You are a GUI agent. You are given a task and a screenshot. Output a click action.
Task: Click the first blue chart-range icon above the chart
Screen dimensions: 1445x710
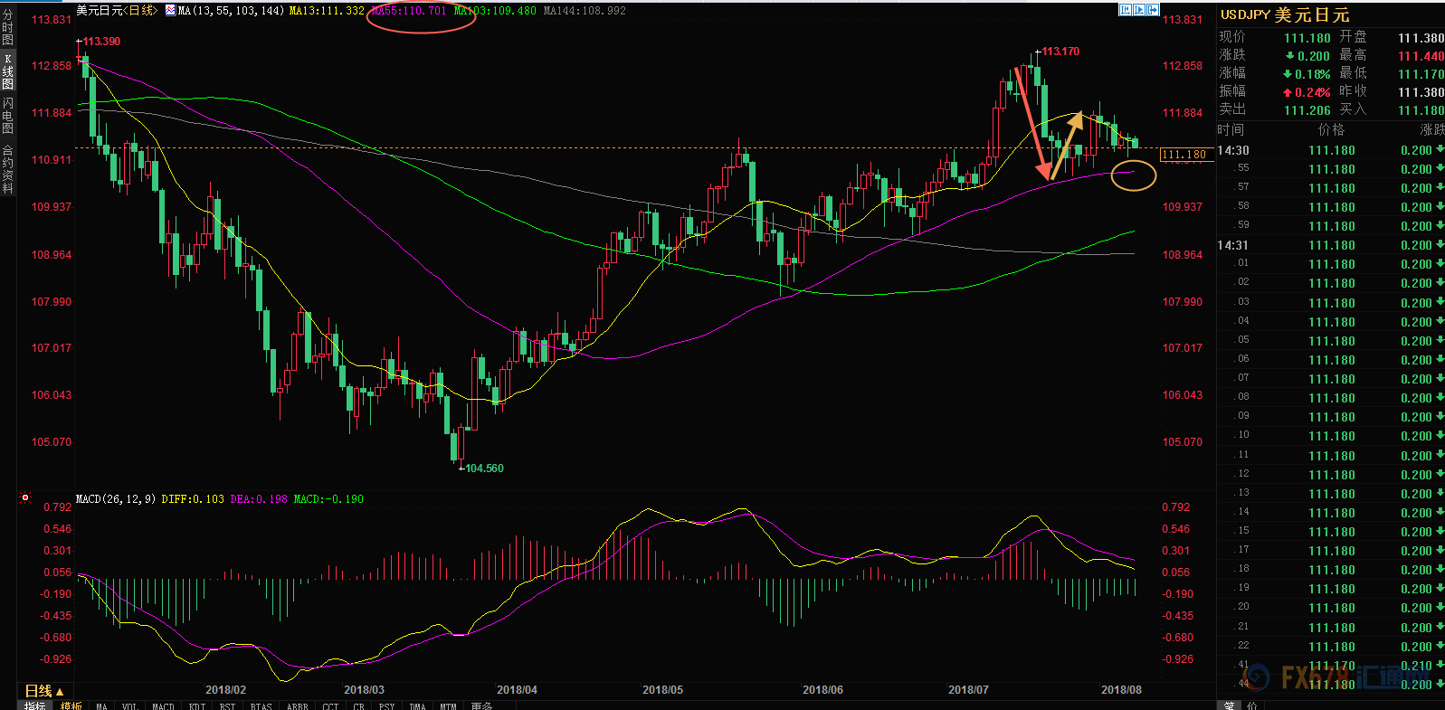tap(1126, 10)
